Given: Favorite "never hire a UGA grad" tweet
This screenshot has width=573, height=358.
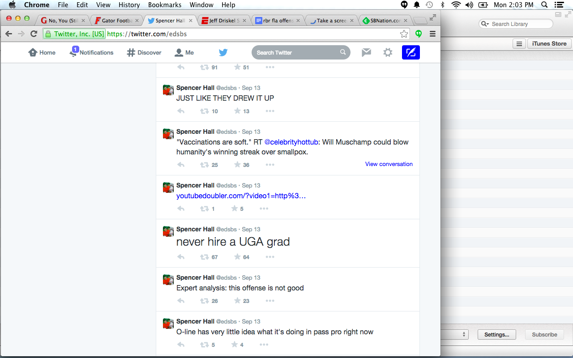Looking at the screenshot, I should [237, 257].
